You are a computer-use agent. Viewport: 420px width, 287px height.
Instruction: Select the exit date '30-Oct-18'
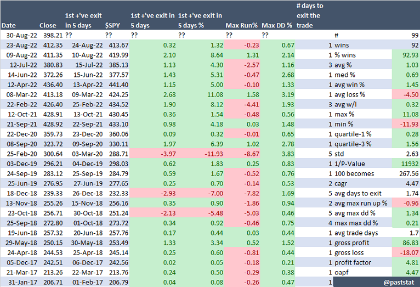tap(87, 213)
